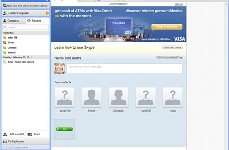Click the contact Search field
229x150 pixels.
pyautogui.click(x=26, y=27)
